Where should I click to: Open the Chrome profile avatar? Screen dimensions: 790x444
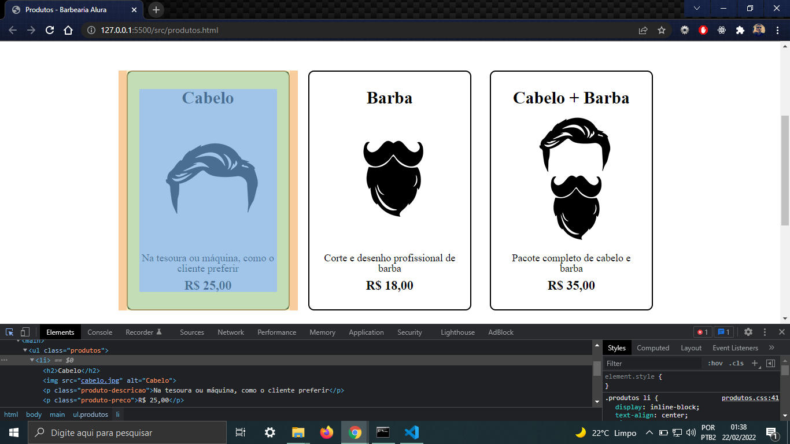tap(759, 30)
